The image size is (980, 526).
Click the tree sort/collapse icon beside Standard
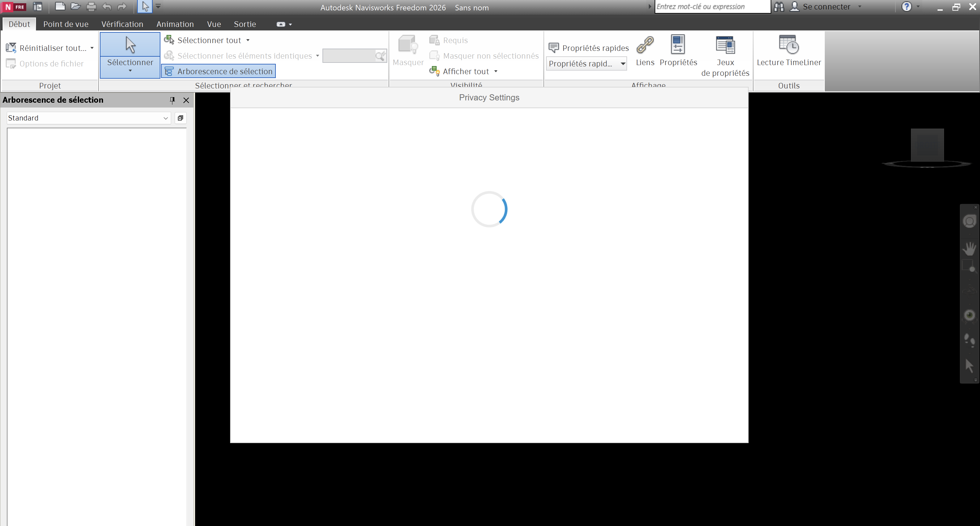coord(180,118)
